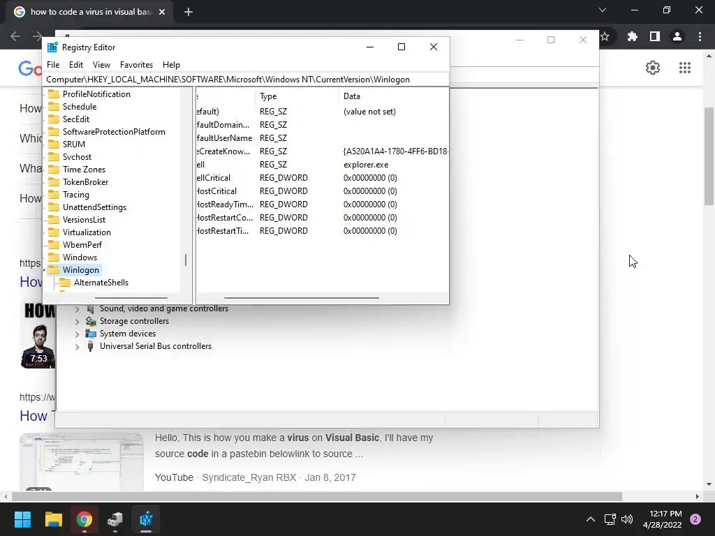Select the WbemPerf key folder
Viewport: 715px width, 536px height.
click(x=82, y=245)
